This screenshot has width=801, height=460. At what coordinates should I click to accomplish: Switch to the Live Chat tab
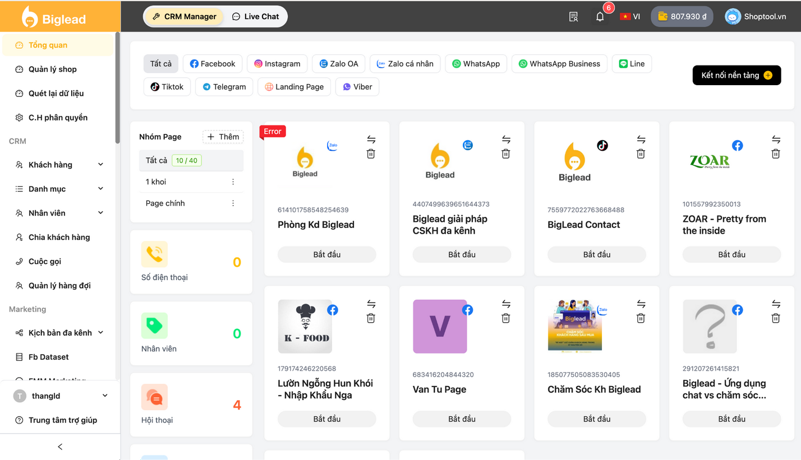[256, 17]
